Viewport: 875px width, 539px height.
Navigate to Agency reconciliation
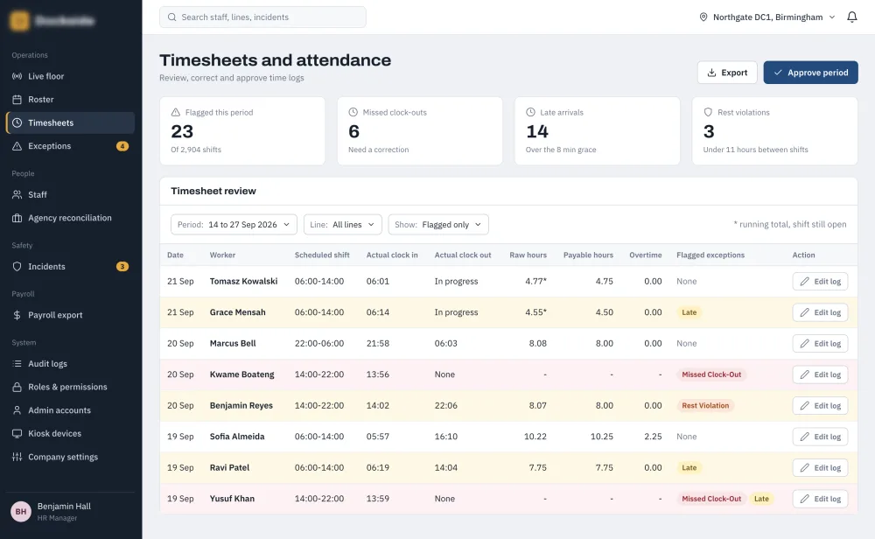pos(70,218)
